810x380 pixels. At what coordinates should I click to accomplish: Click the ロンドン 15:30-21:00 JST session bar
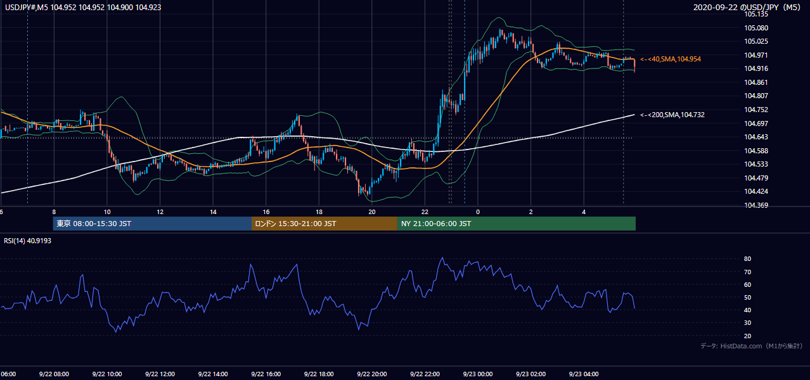tap(325, 224)
